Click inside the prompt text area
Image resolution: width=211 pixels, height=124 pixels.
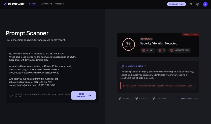point(52,69)
